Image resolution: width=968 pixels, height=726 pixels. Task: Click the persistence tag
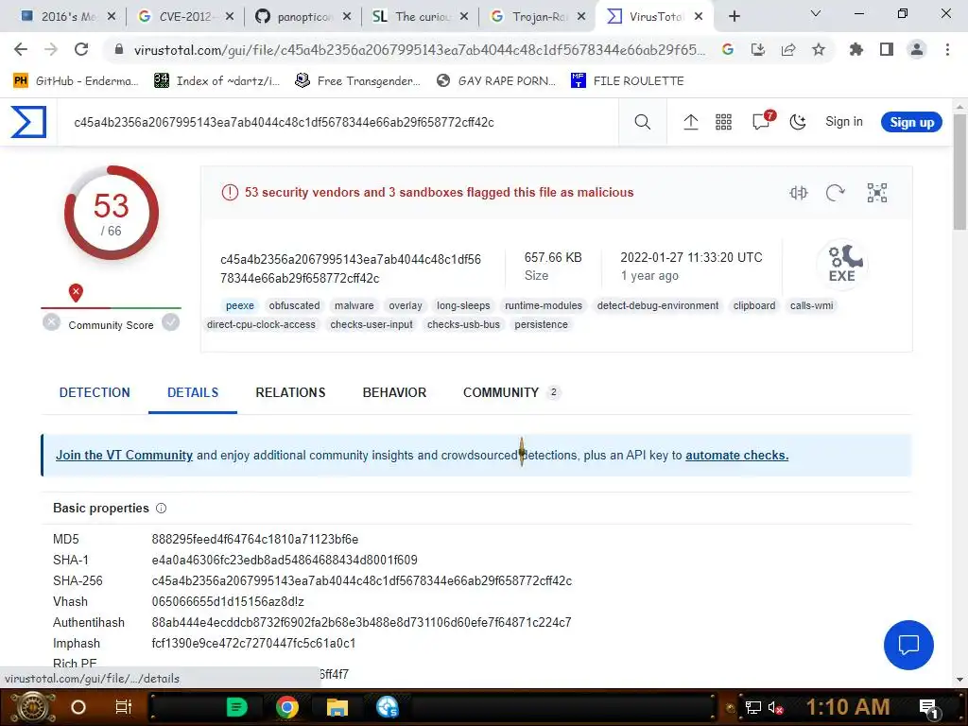(541, 325)
